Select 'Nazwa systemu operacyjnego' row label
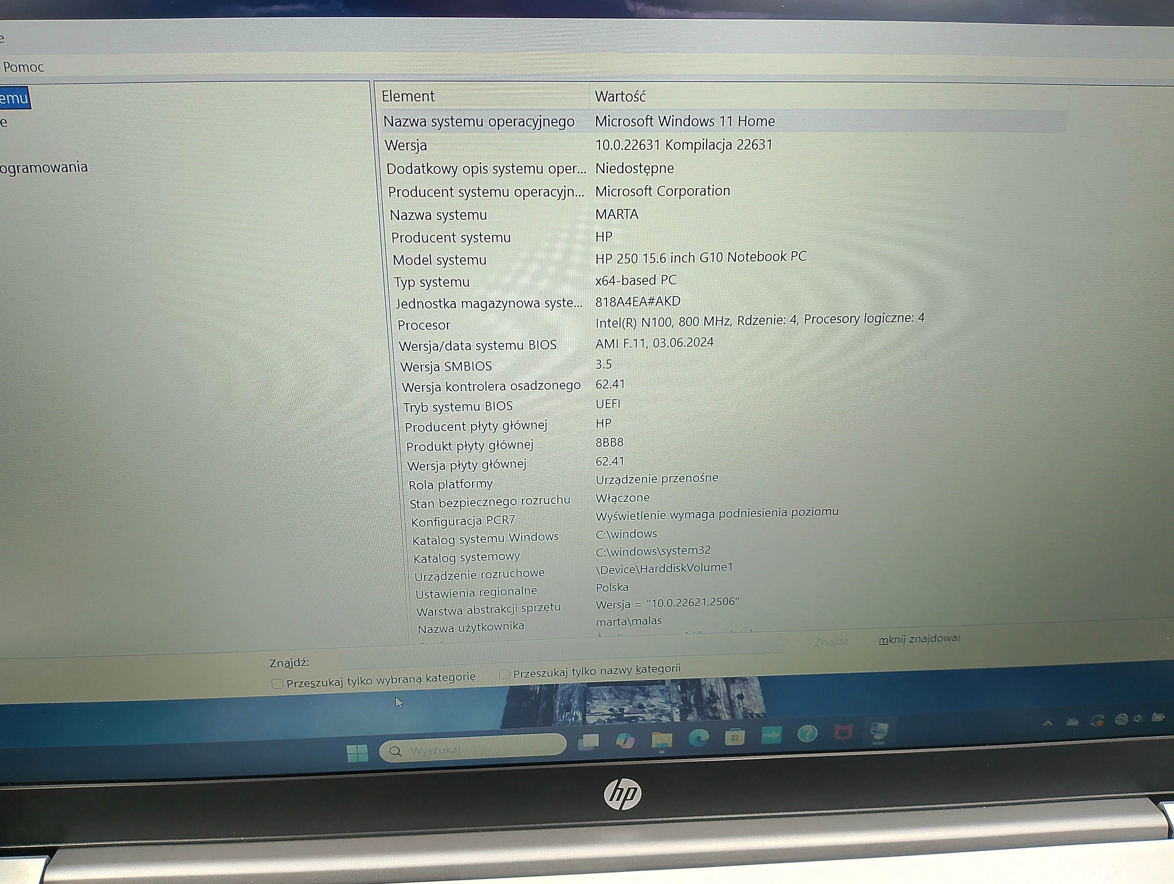 coord(479,121)
